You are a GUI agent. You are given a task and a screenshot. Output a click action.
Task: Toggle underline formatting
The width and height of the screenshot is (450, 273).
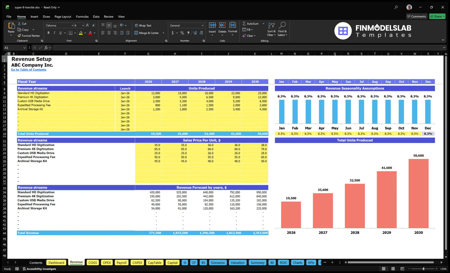coord(61,33)
